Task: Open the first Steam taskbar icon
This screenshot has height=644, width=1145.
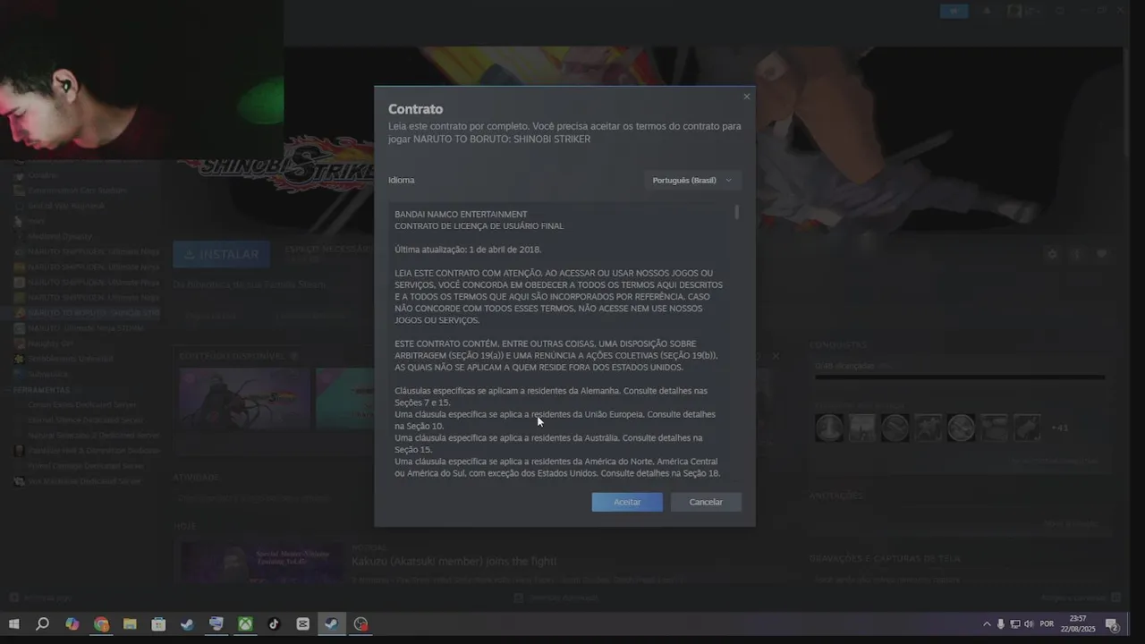Action: (187, 624)
